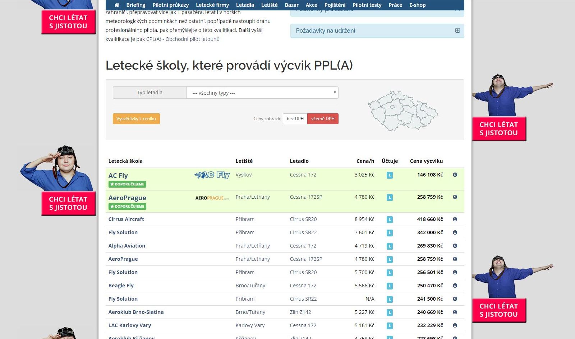Image resolution: width=575 pixels, height=339 pixels.
Task: Open the Pojištění menu item
Action: point(335,5)
